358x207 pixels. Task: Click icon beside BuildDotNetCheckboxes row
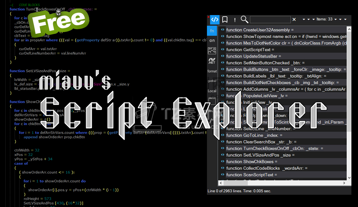pos(223,82)
